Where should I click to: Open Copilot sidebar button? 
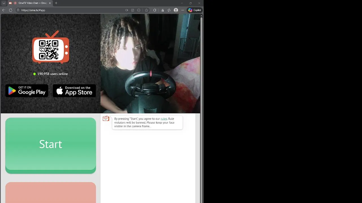pos(195,10)
